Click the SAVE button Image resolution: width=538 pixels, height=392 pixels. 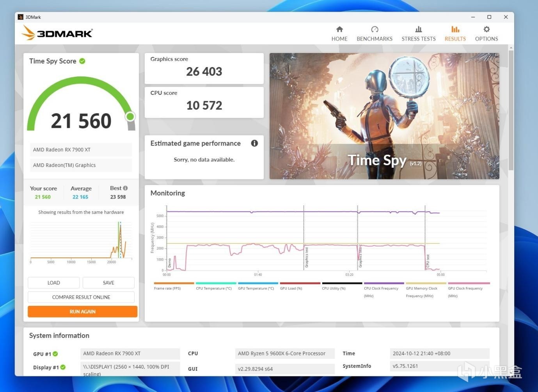pos(108,283)
